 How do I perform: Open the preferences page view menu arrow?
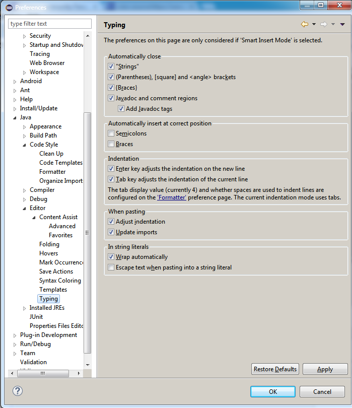point(342,24)
